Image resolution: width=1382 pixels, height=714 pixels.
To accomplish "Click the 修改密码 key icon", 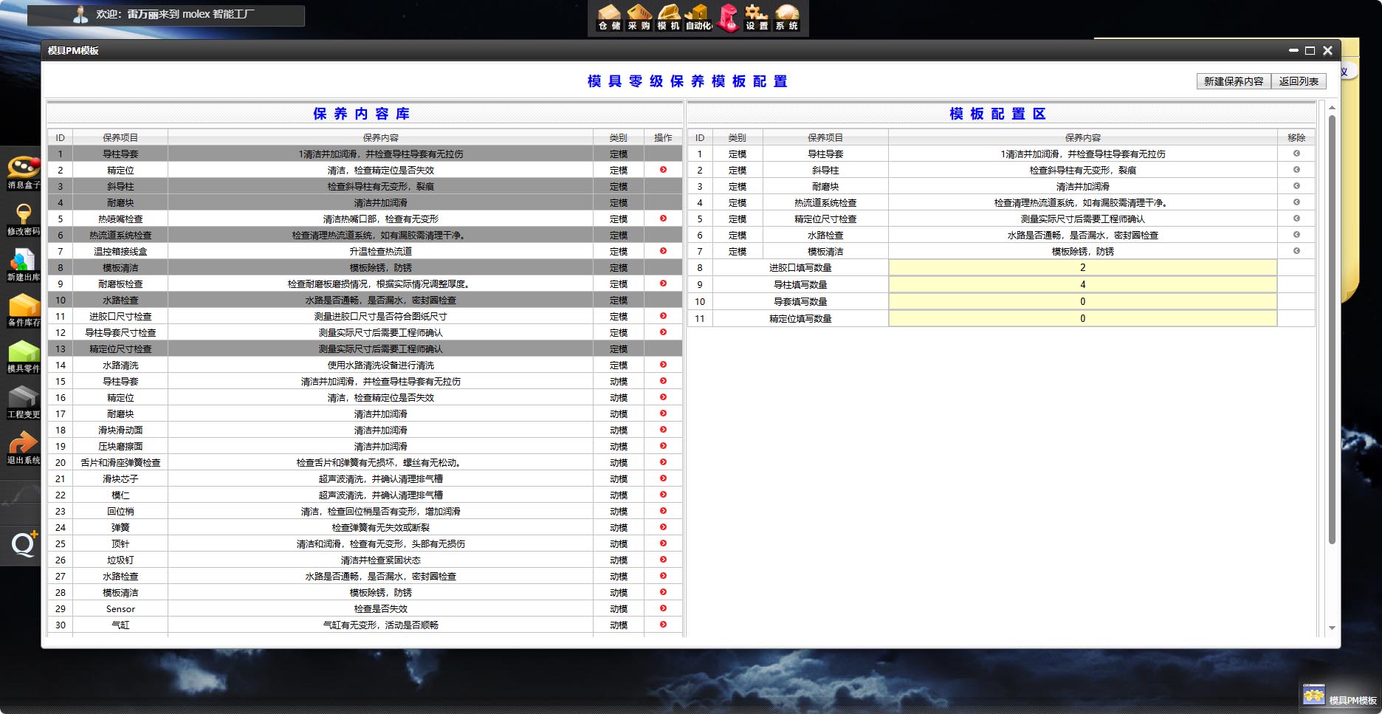I will 23,218.
